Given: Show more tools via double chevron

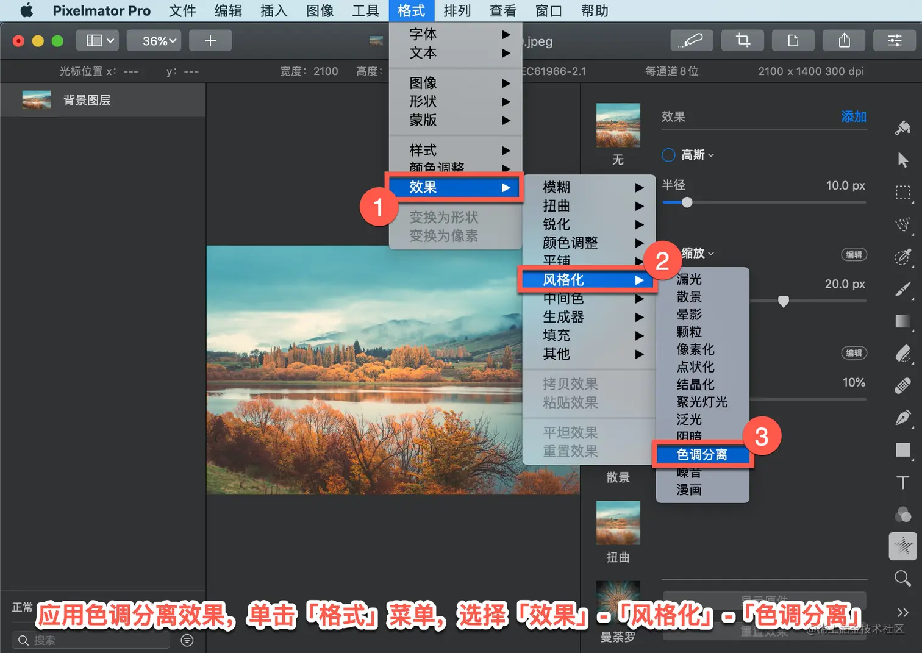Looking at the screenshot, I should (903, 612).
